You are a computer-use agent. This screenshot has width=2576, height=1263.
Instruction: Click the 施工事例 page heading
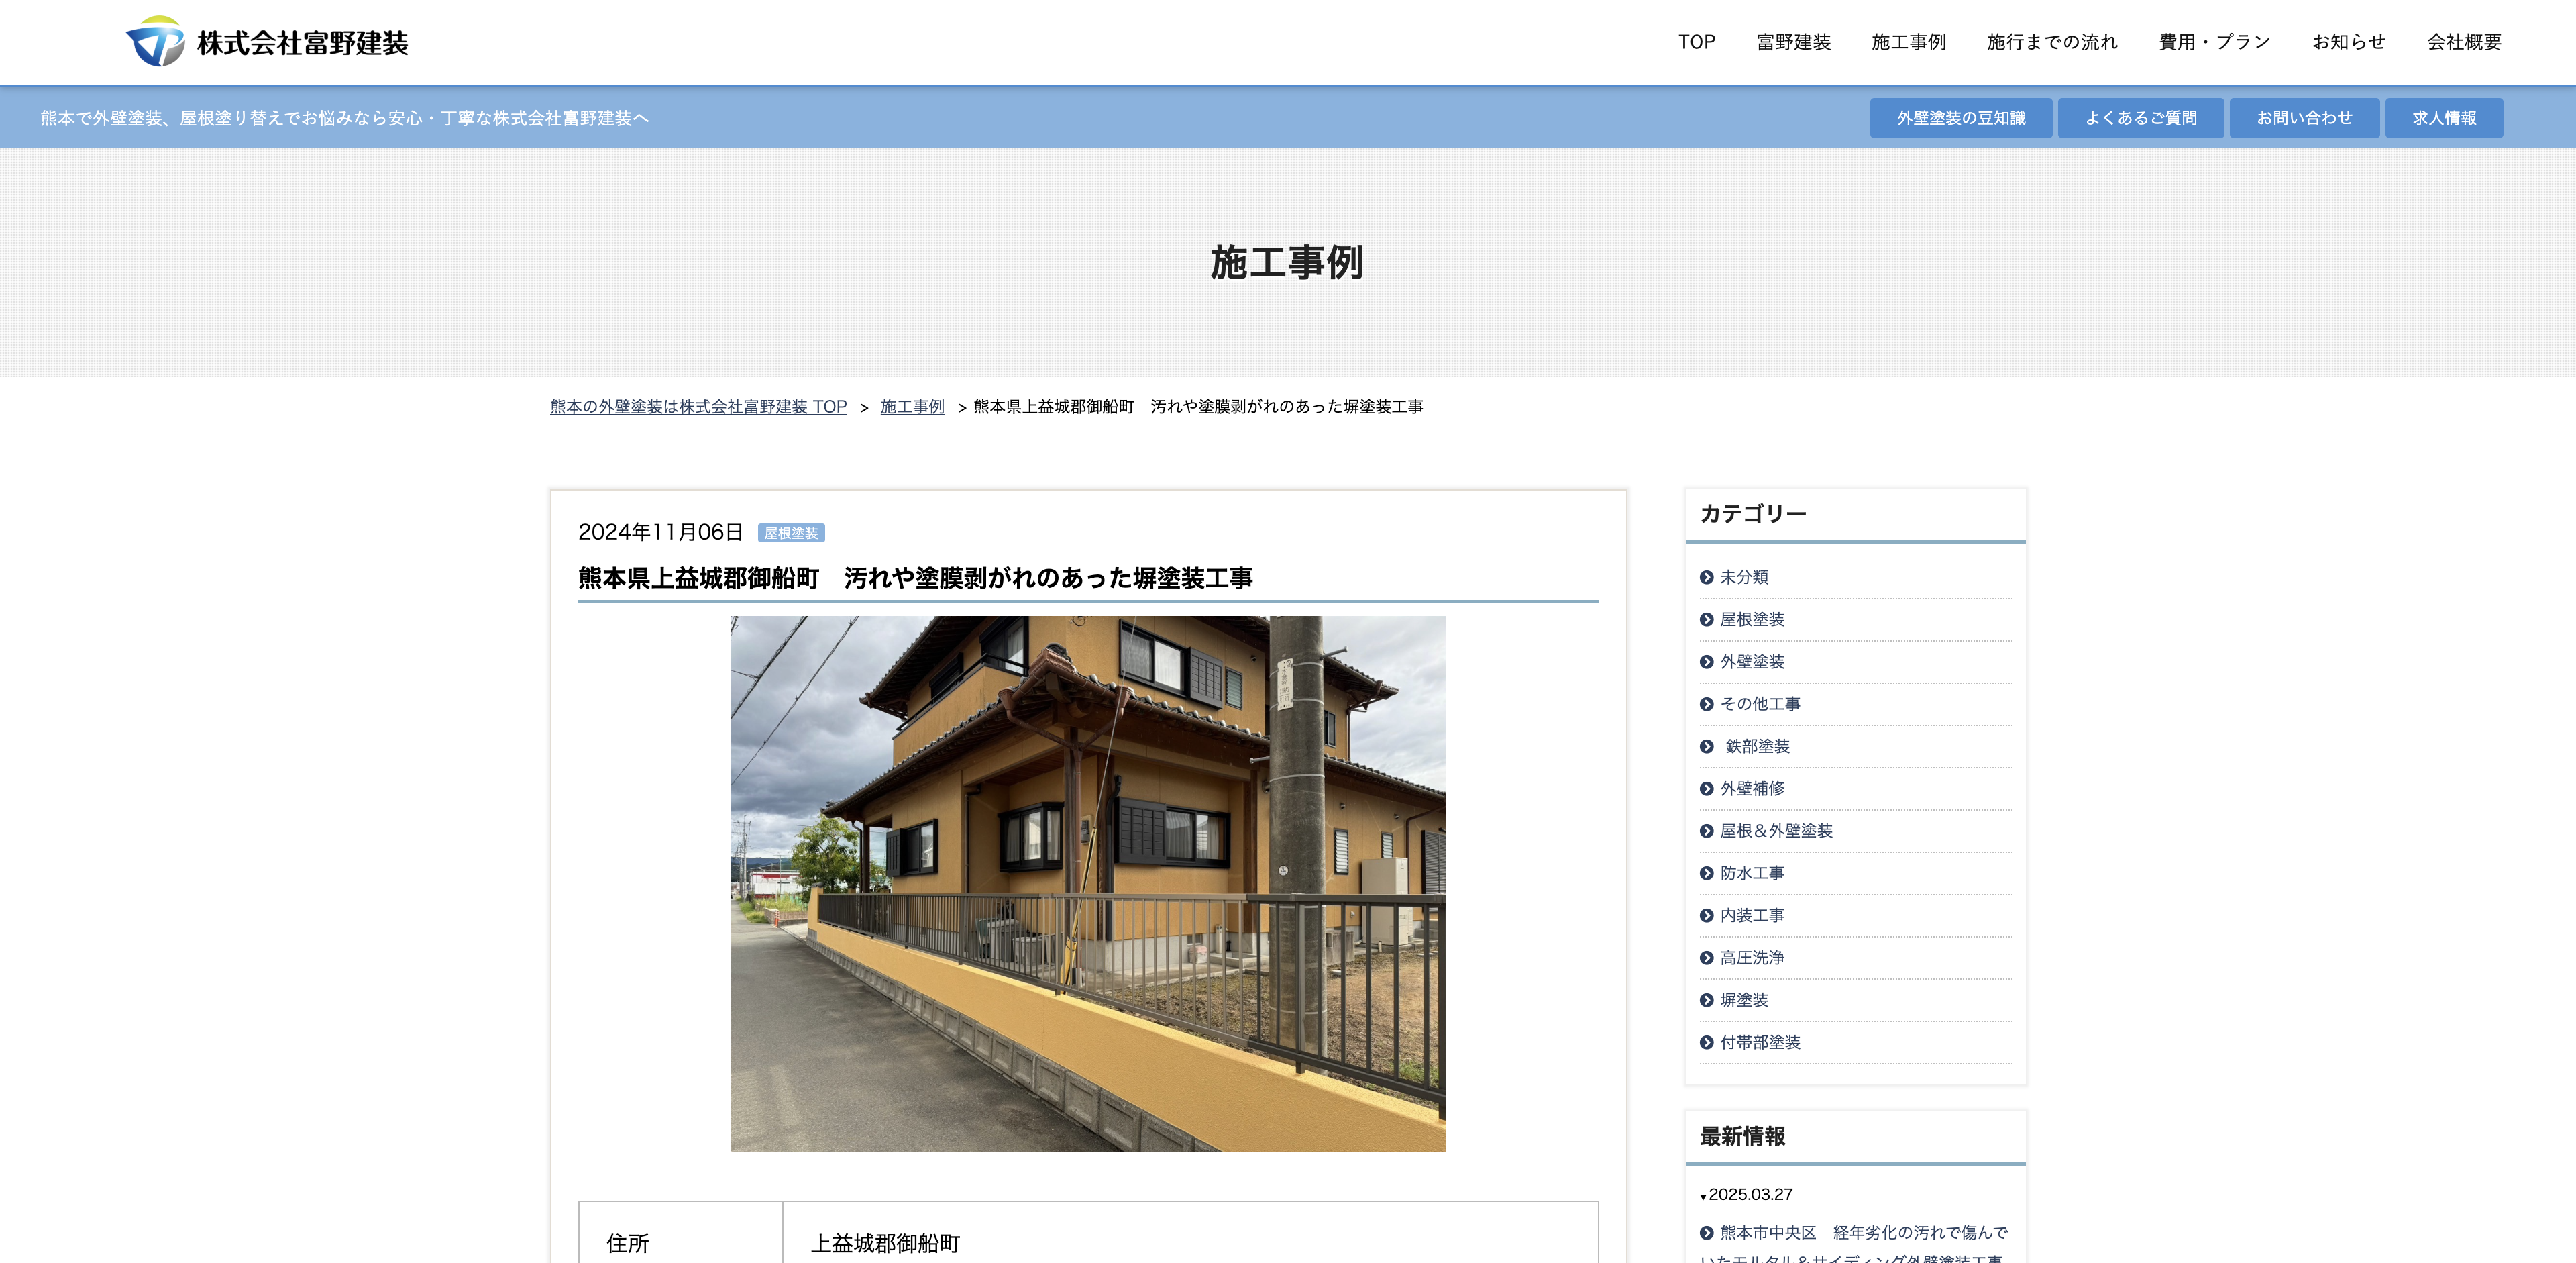1287,262
